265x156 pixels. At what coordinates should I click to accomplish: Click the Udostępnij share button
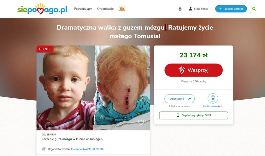180,99
